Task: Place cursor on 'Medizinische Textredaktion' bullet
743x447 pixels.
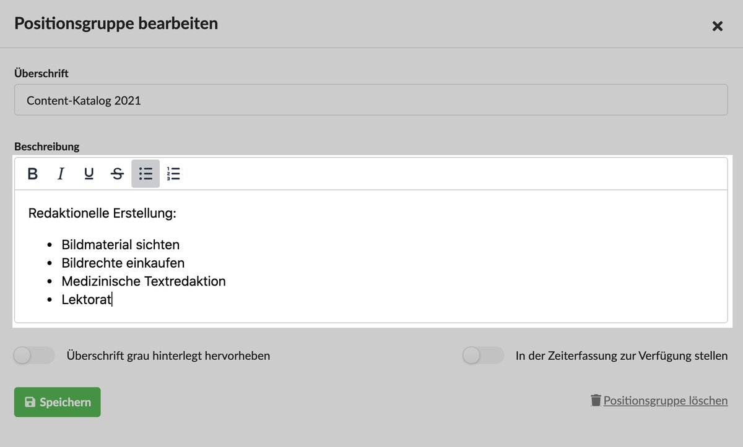Action: click(x=144, y=281)
